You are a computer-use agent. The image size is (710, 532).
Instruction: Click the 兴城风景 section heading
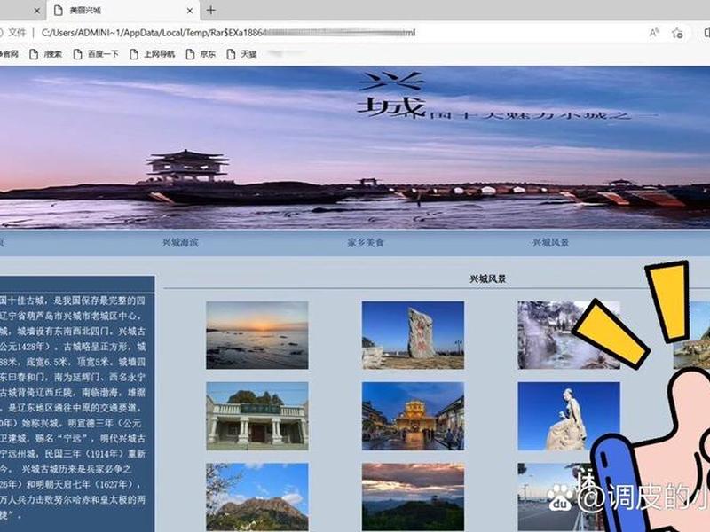click(487, 278)
